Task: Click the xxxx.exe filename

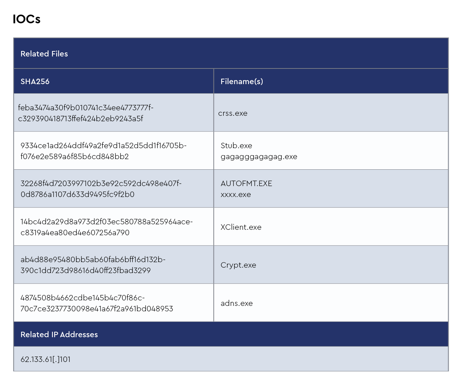Action: pos(236,194)
